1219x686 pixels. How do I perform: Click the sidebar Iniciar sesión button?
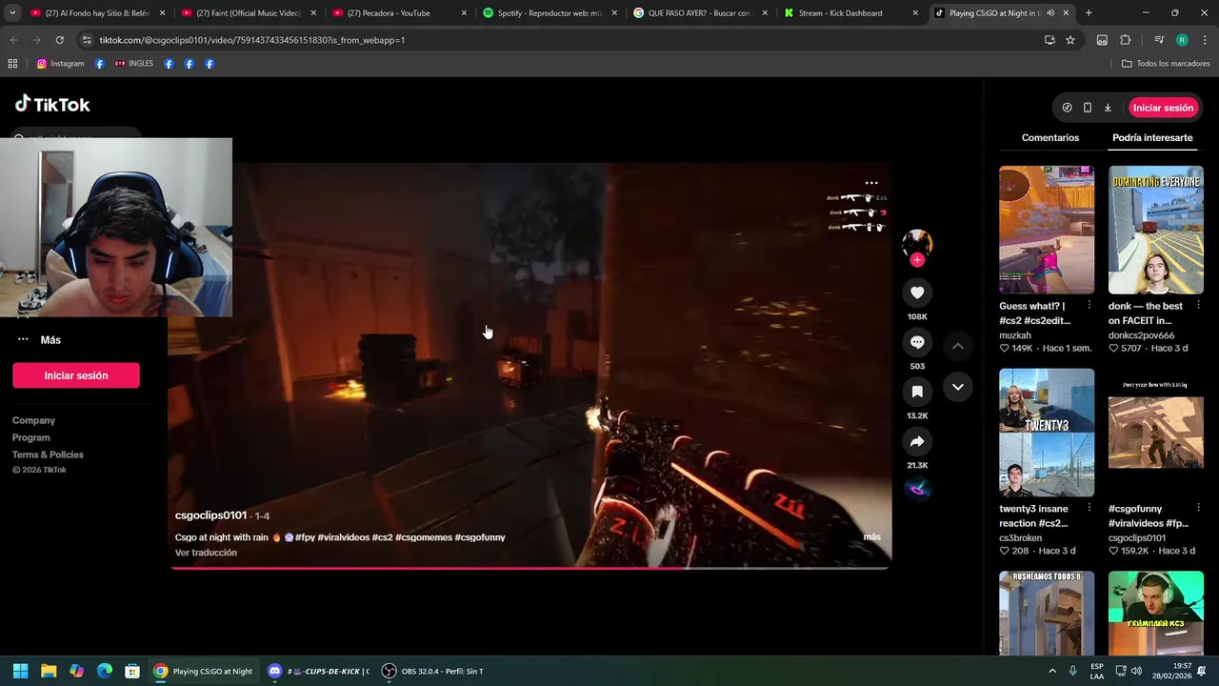point(76,375)
